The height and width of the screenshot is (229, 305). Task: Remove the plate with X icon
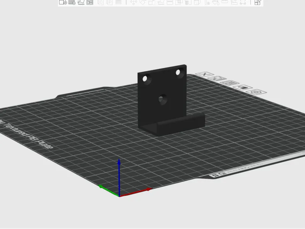[205, 74]
